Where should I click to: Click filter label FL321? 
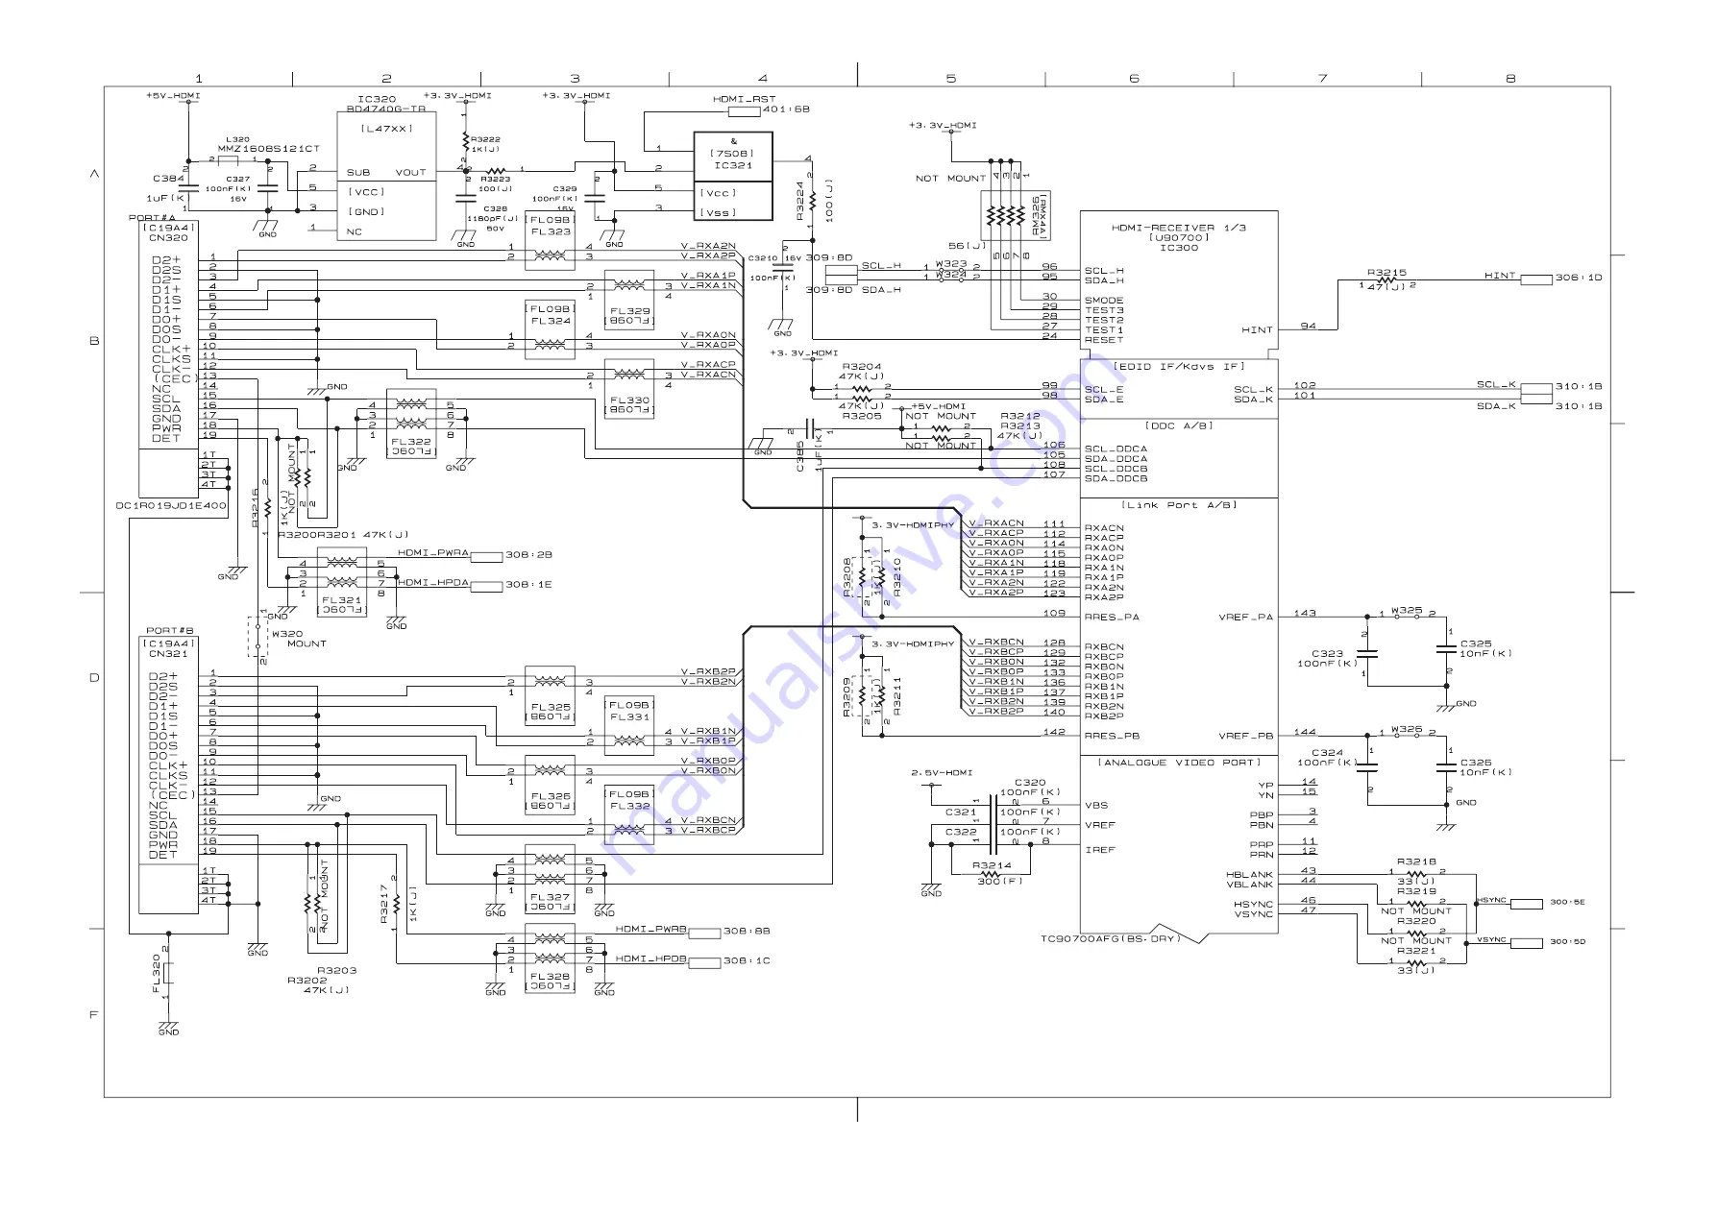pyautogui.click(x=342, y=600)
